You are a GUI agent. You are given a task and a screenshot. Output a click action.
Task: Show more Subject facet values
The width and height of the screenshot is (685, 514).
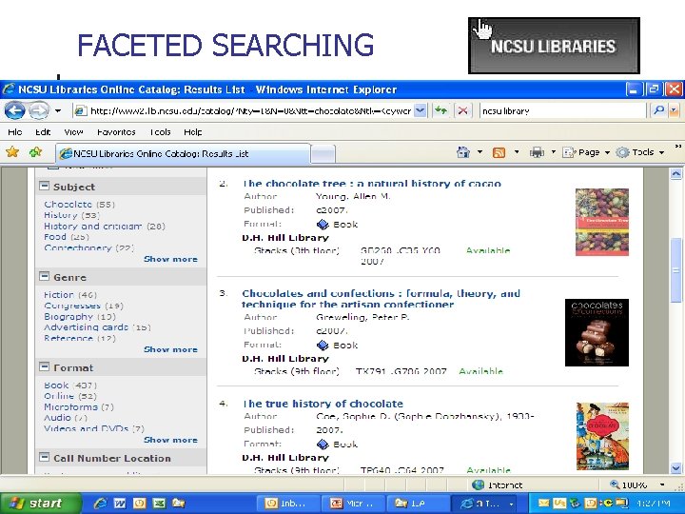coord(171,259)
